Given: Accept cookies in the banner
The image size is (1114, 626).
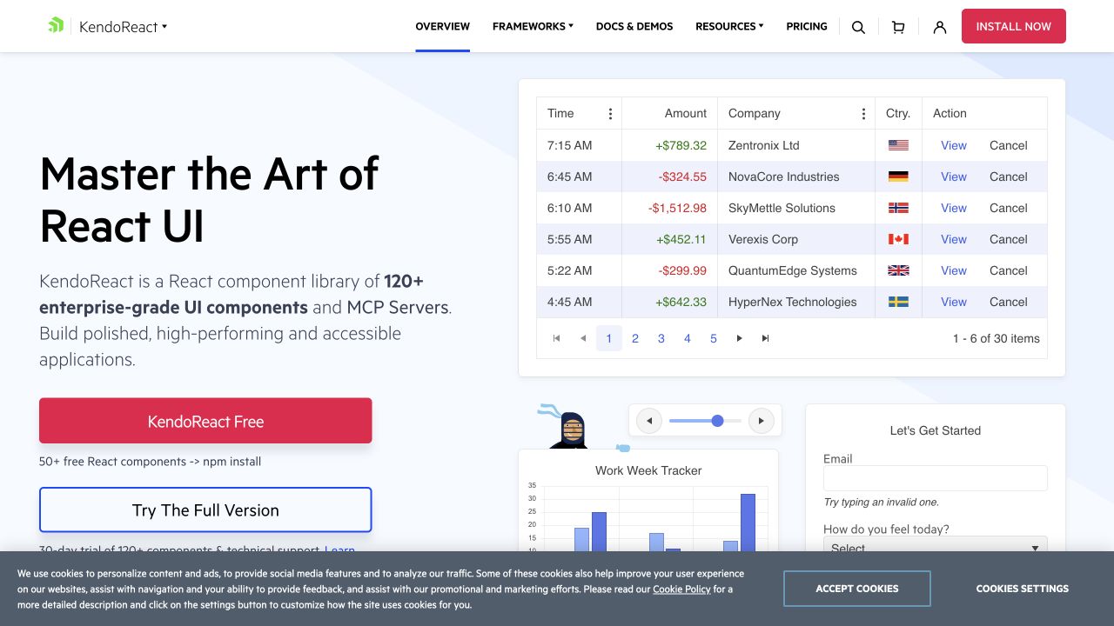Looking at the screenshot, I should pyautogui.click(x=857, y=589).
